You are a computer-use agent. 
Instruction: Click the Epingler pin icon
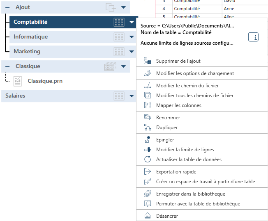pos(148,139)
